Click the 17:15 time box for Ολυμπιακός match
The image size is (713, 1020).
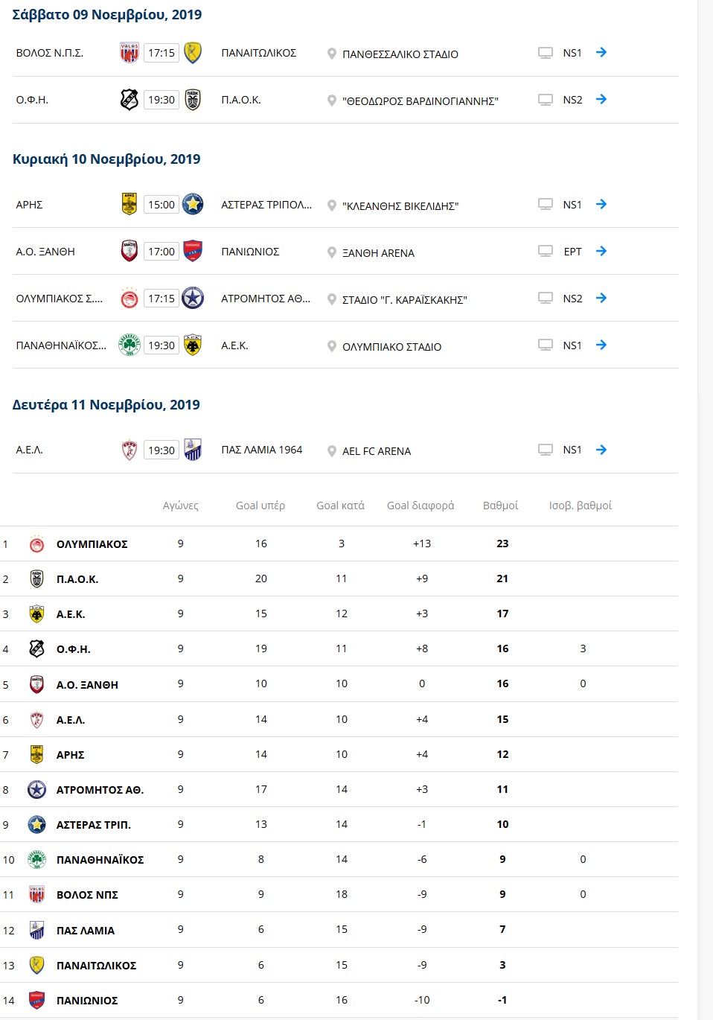pos(162,299)
